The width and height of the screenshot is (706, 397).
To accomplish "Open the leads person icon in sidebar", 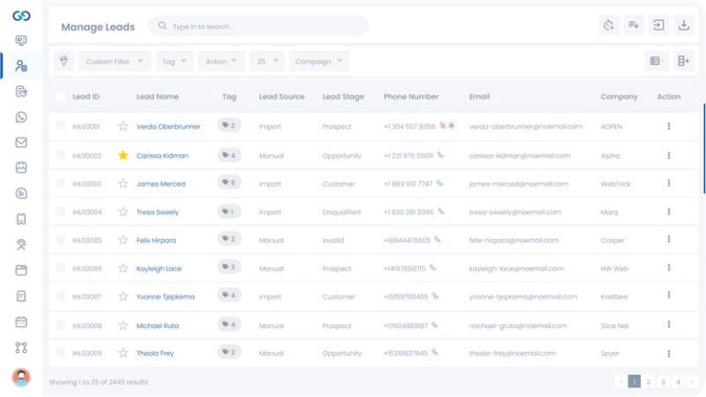I will pyautogui.click(x=21, y=66).
